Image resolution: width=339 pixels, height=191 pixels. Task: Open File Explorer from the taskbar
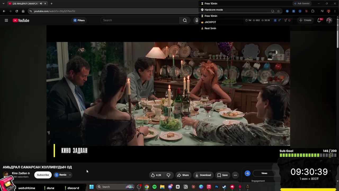point(162,187)
